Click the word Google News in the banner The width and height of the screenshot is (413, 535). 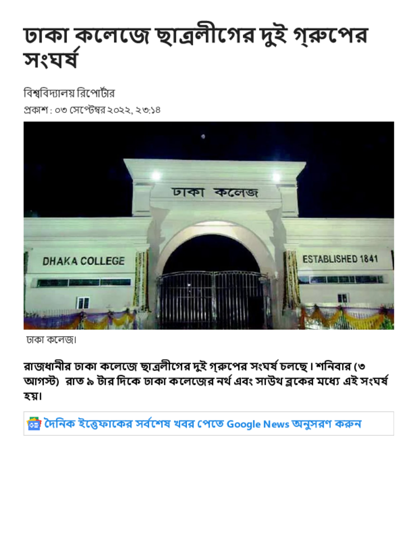[258, 424]
